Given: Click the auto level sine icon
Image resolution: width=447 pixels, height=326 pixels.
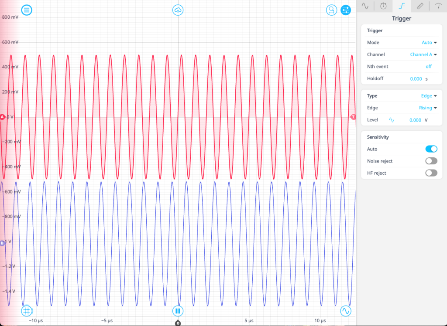Looking at the screenshot, I should [392, 120].
